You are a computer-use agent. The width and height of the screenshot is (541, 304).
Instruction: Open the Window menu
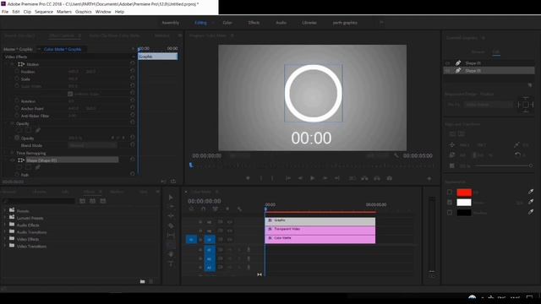pyautogui.click(x=103, y=11)
